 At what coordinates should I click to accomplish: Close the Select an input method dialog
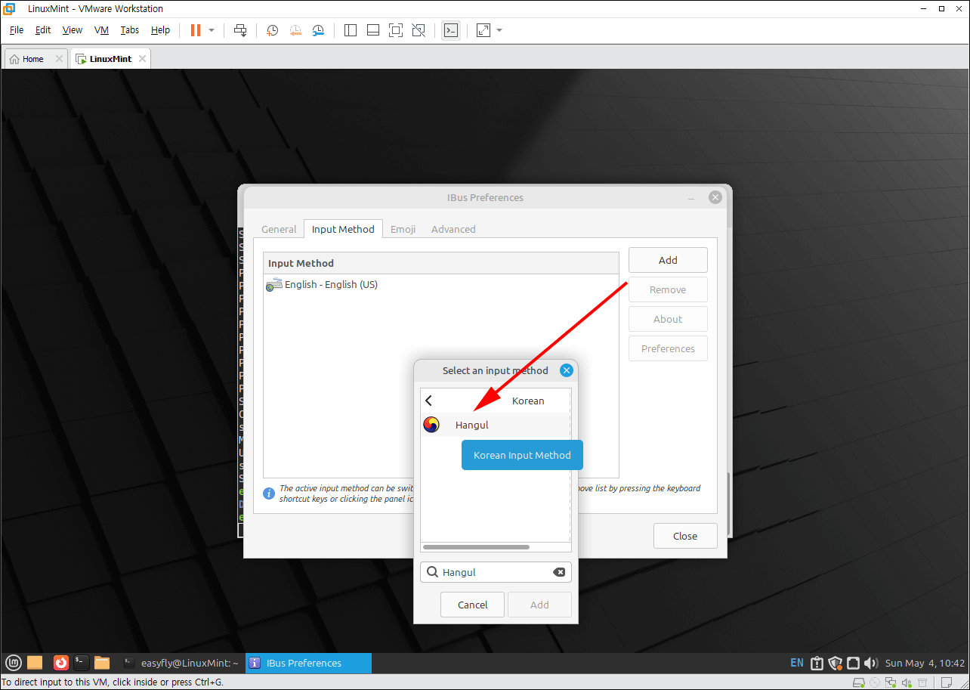click(567, 370)
